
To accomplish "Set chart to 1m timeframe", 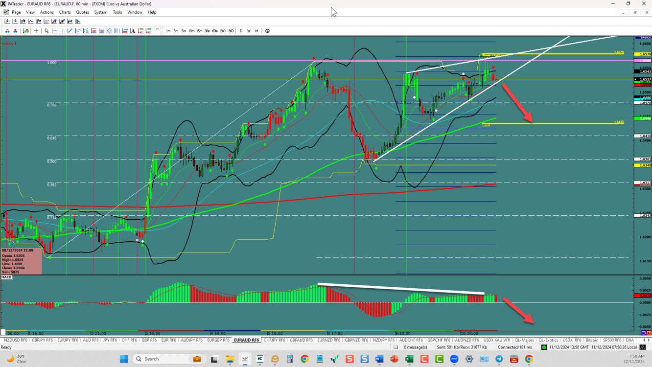I will 168,31.
